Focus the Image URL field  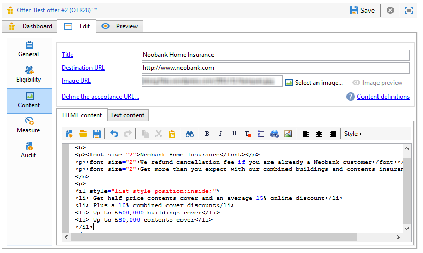coord(212,81)
